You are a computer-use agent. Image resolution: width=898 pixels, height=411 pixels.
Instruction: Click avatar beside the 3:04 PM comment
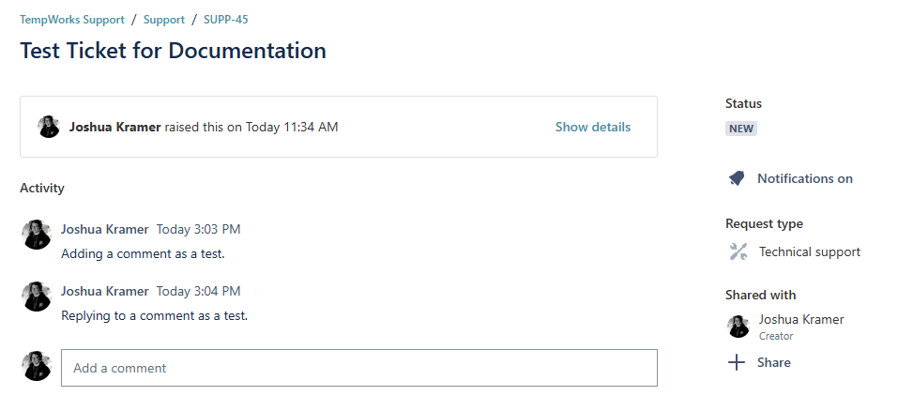pos(37,297)
